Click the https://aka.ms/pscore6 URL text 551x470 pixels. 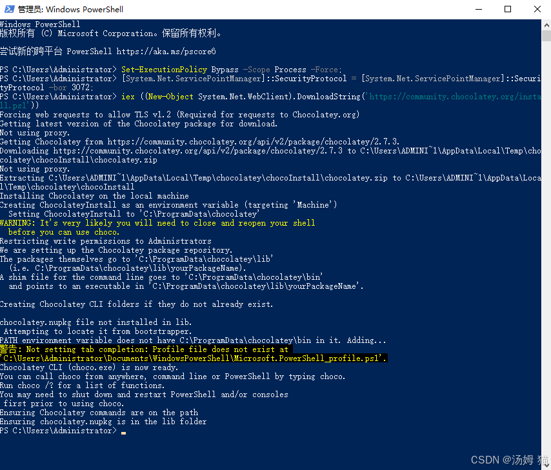click(x=166, y=52)
